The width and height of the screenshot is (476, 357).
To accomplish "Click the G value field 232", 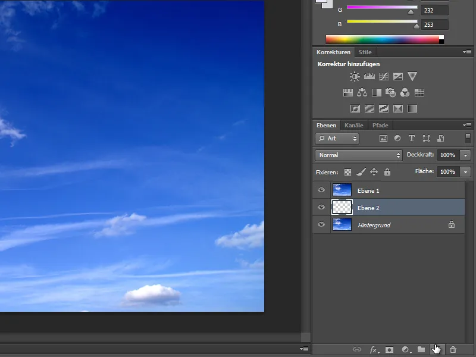I will [x=435, y=10].
